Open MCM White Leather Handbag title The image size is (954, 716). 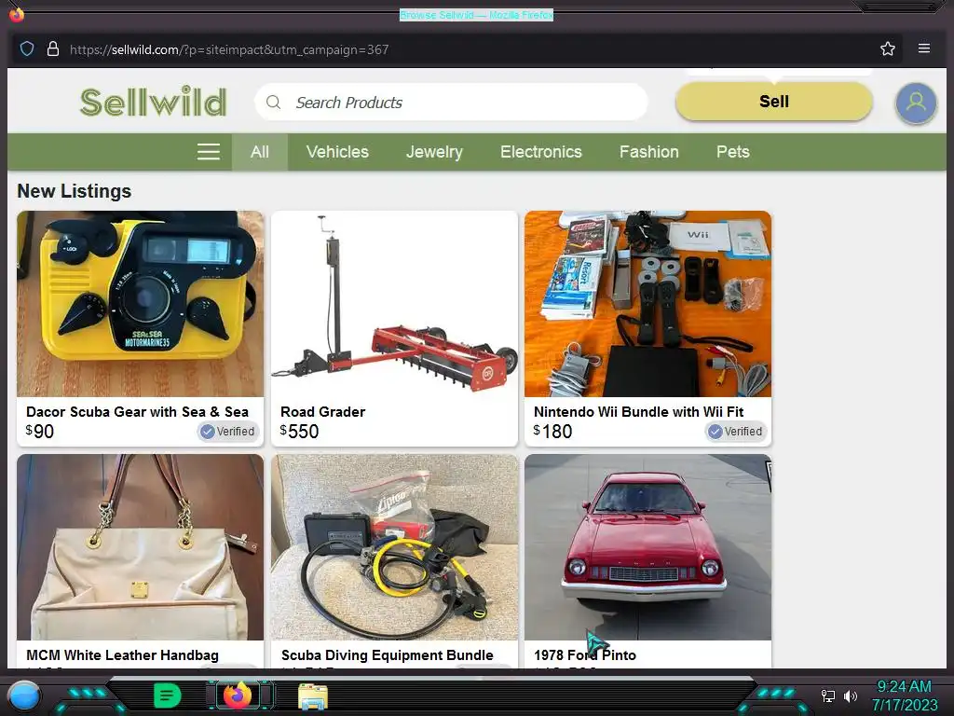coord(122,655)
